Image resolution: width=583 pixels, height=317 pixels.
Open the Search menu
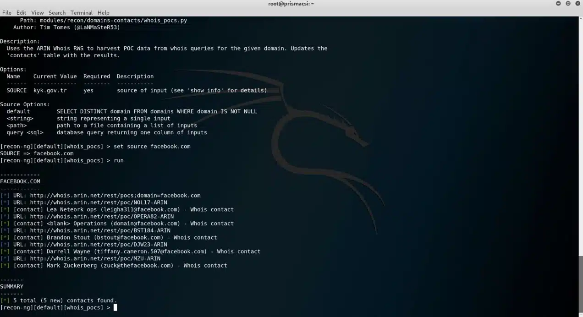click(x=57, y=12)
